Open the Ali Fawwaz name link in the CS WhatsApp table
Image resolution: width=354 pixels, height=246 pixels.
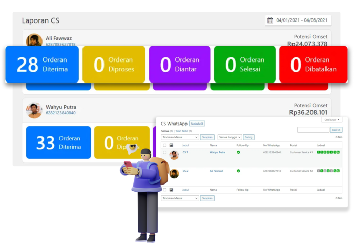tap(216, 171)
